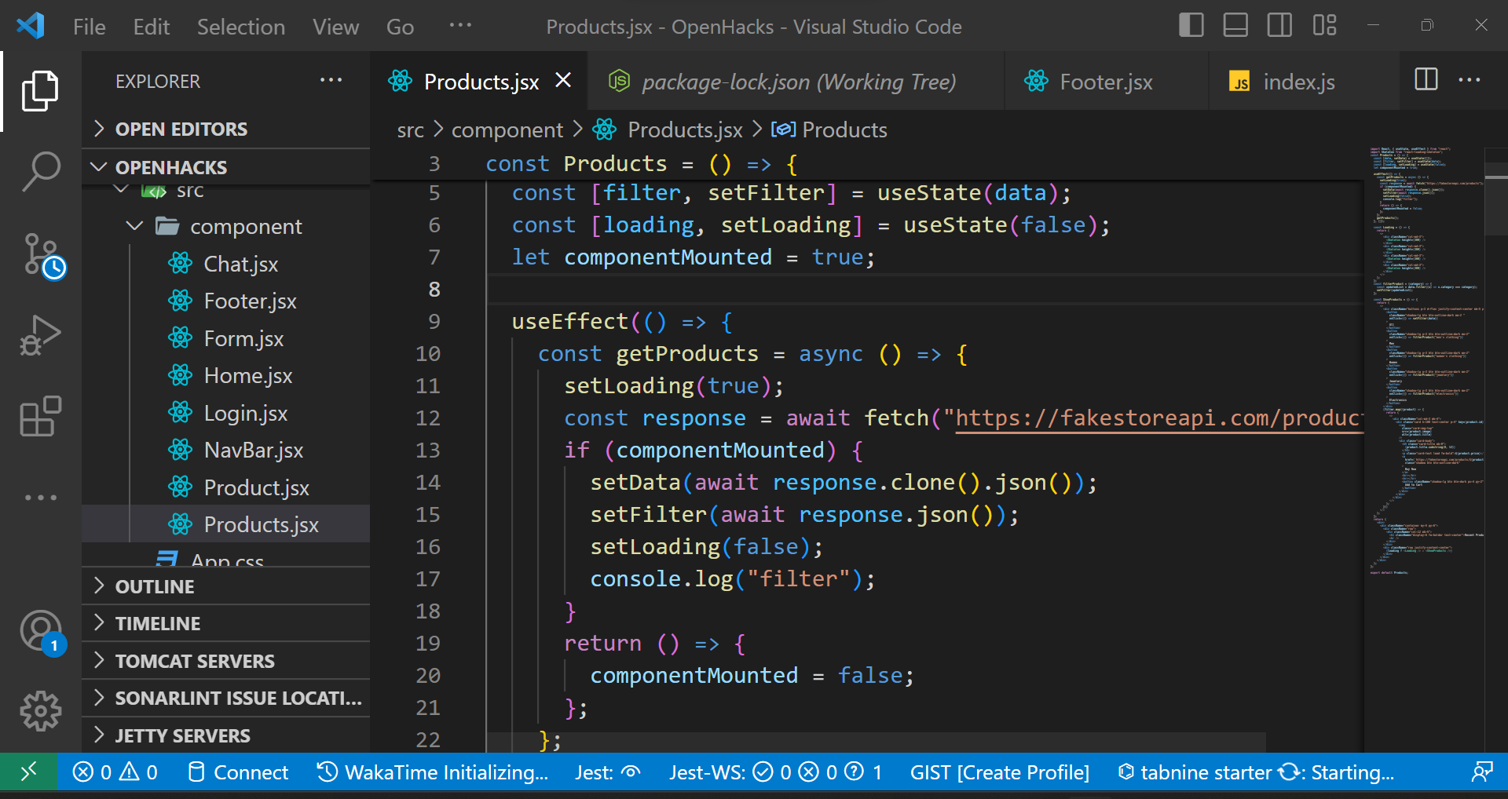1508x799 pixels.
Task: Click the WakaTime Initializing status item
Action: point(433,772)
